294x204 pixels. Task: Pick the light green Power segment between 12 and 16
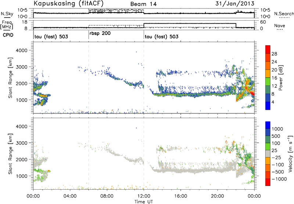(x=268, y=82)
